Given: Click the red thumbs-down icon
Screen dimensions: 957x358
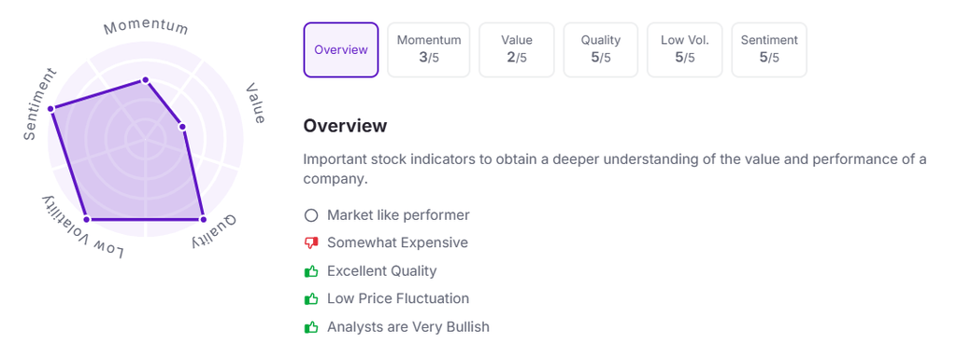Looking at the screenshot, I should coord(311,243).
